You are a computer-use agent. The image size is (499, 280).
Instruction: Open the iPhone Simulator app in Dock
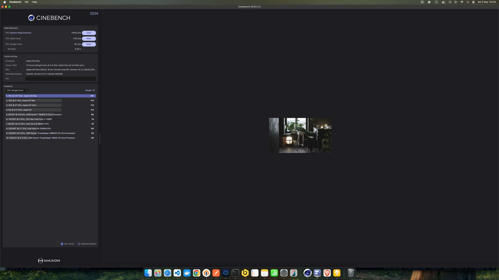coord(294,273)
